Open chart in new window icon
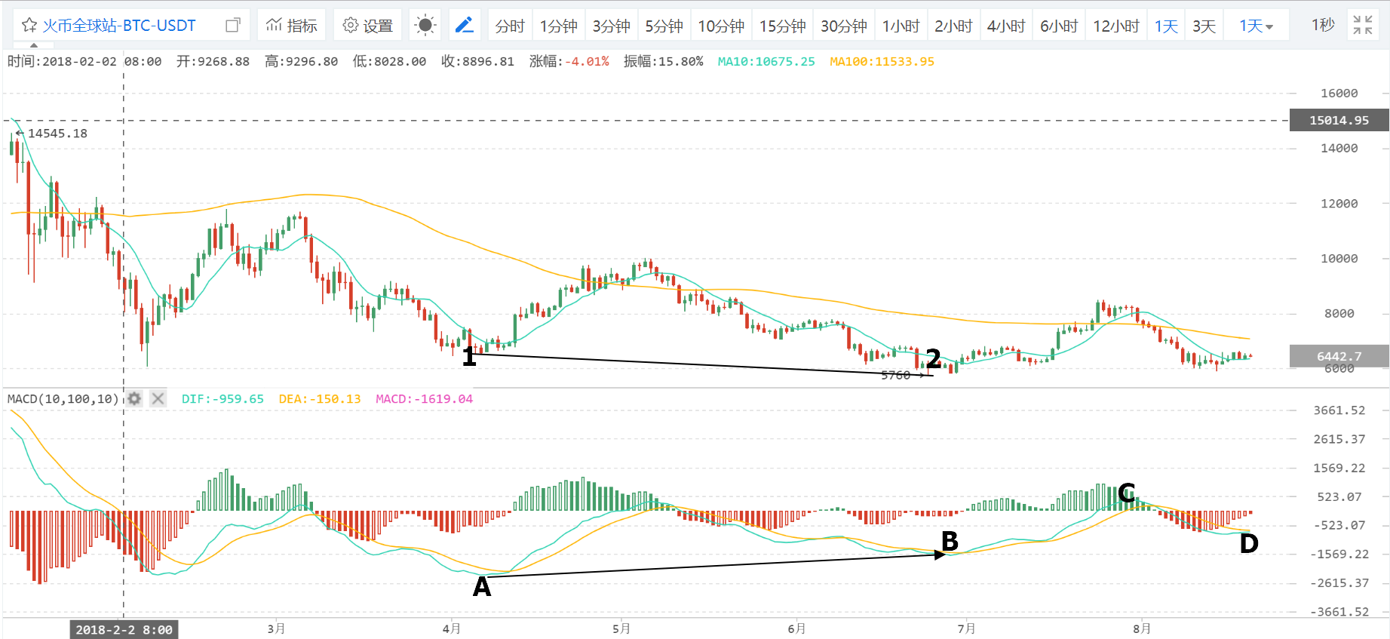The height and width of the screenshot is (639, 1390). pos(233,25)
